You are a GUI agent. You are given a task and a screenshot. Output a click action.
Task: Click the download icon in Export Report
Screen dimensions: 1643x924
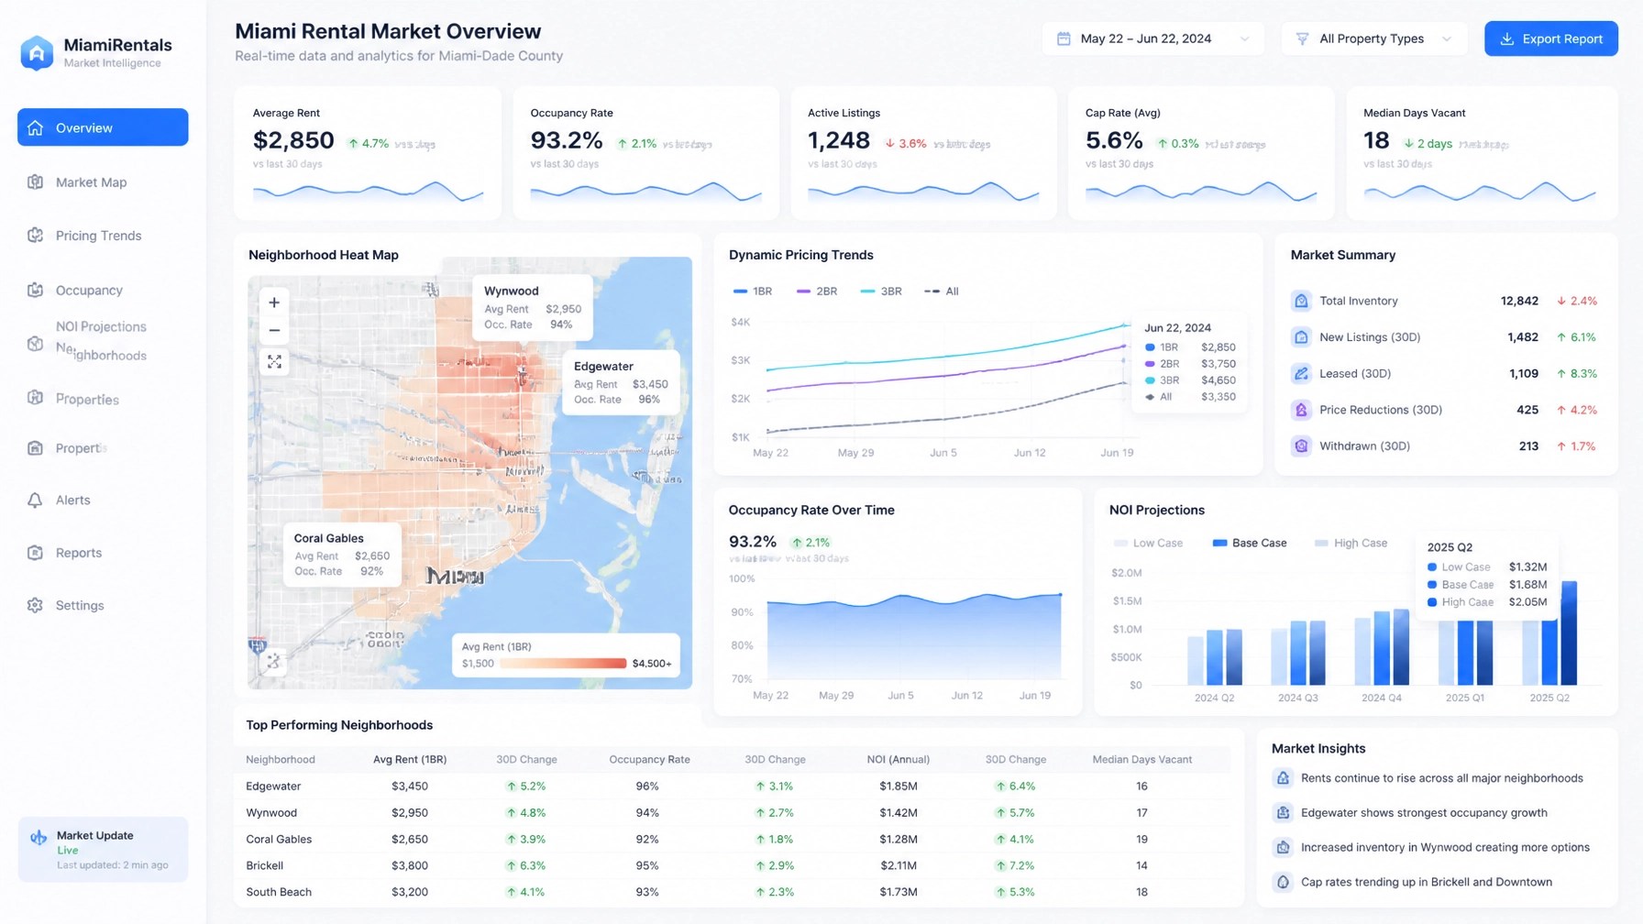(1506, 38)
